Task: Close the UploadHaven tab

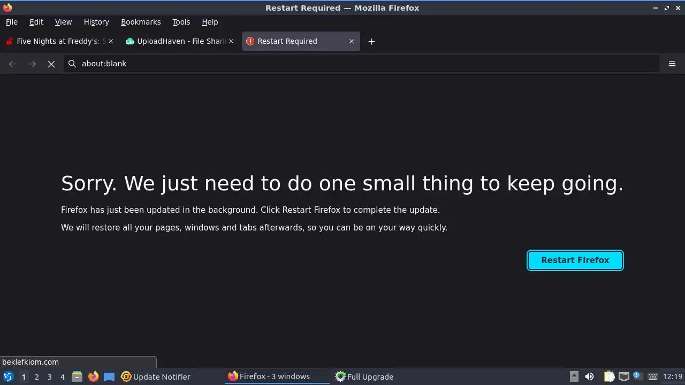Action: [x=231, y=41]
